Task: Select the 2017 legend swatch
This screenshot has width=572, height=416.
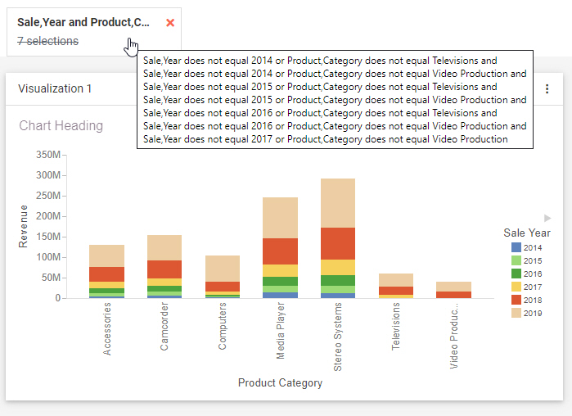Action: [x=516, y=287]
